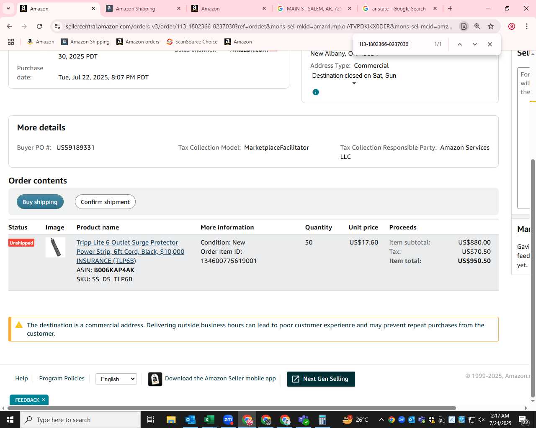
Task: Open the ScanSource Choice bookmark
Action: tap(192, 42)
